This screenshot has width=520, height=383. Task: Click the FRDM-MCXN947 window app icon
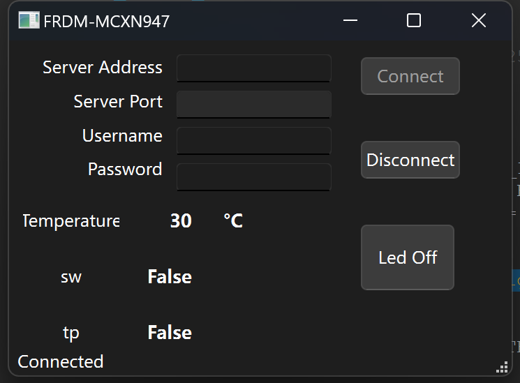click(x=29, y=20)
